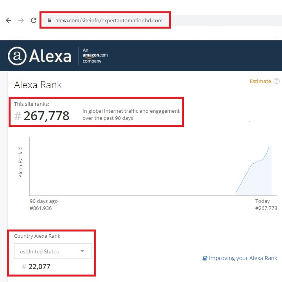Click the Amazon company logo
Viewport: 282px width, 282px height.
pyautogui.click(x=95, y=56)
